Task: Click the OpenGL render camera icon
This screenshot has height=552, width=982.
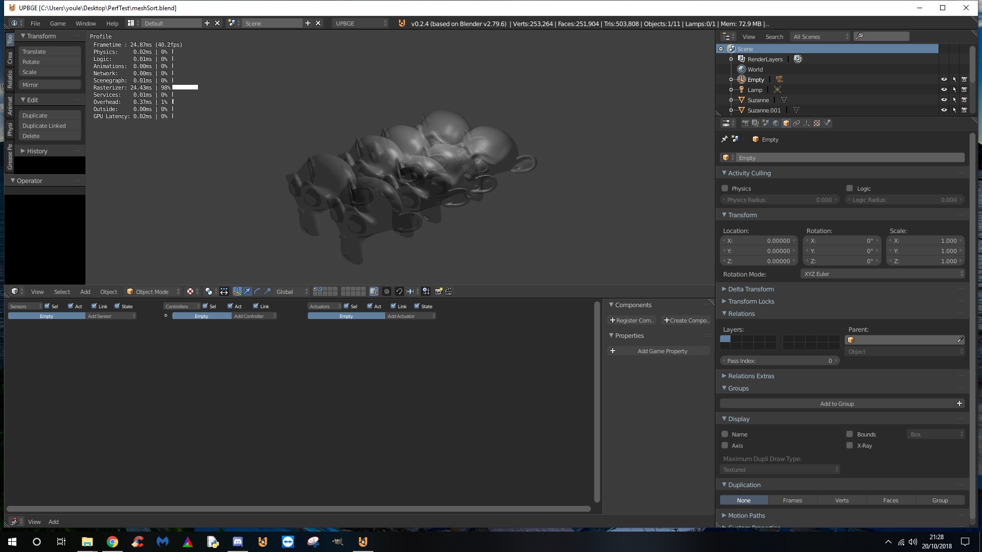Action: [x=438, y=291]
